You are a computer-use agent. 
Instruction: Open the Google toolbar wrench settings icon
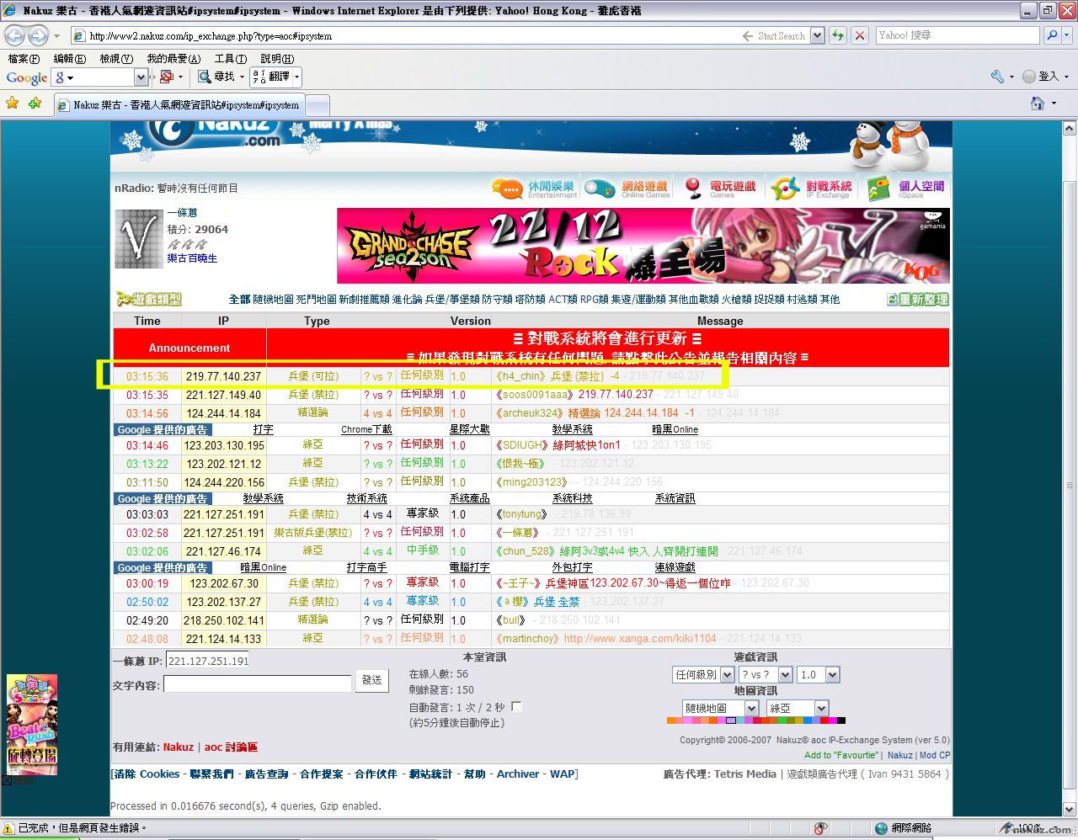(997, 77)
